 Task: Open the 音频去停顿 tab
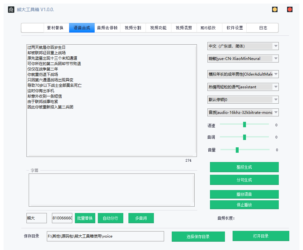[x=107, y=28]
